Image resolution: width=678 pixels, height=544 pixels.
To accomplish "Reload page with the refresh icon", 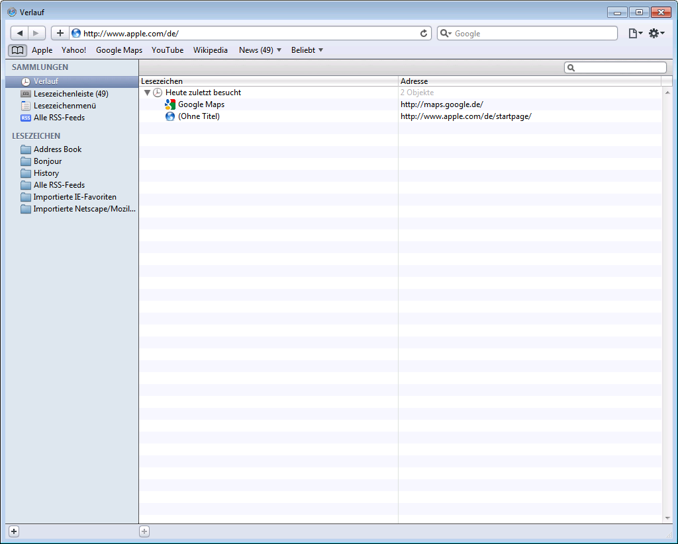I will (x=424, y=33).
